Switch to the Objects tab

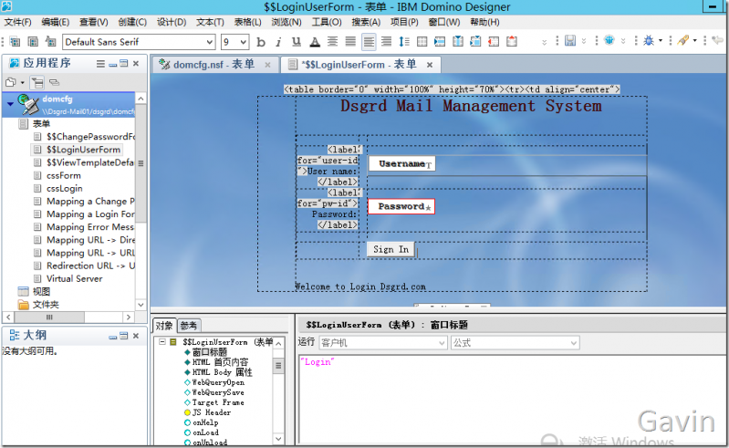pyautogui.click(x=163, y=326)
